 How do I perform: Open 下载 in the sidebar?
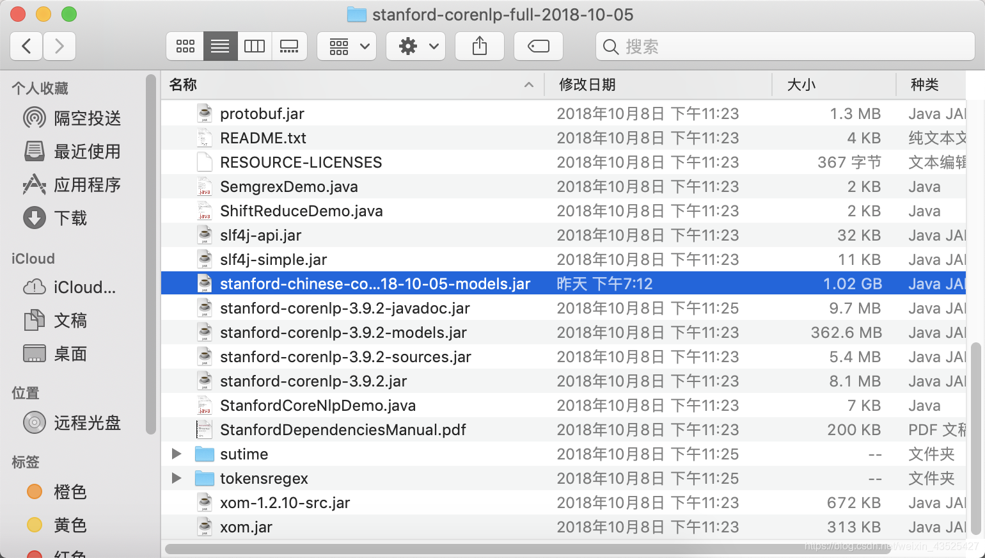point(56,218)
